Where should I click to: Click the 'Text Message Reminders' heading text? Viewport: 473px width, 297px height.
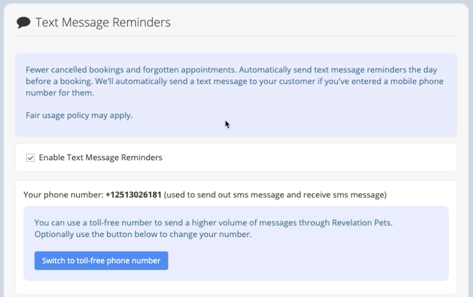point(103,22)
